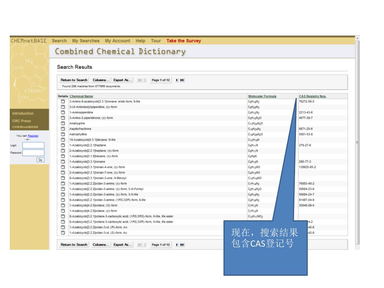
Task: Click Return to Search in top toolbar
Action: click(74, 80)
